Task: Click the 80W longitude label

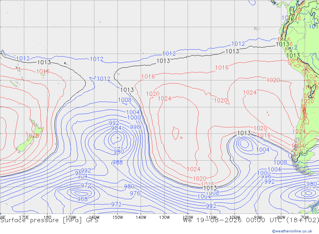Action: (x=281, y=217)
